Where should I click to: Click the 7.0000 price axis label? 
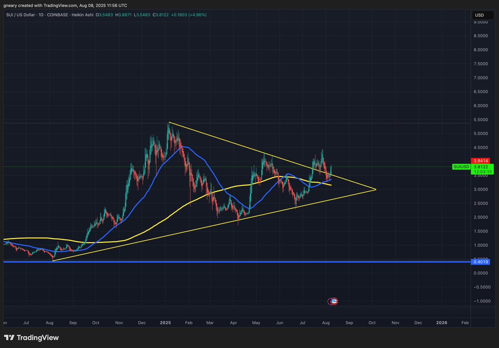[481, 78]
